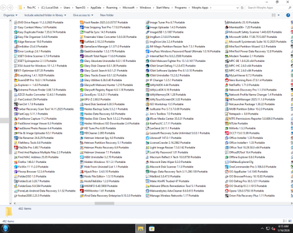Refresh the current folder view
This screenshot has width=293, height=233.
pyautogui.click(x=242, y=8)
